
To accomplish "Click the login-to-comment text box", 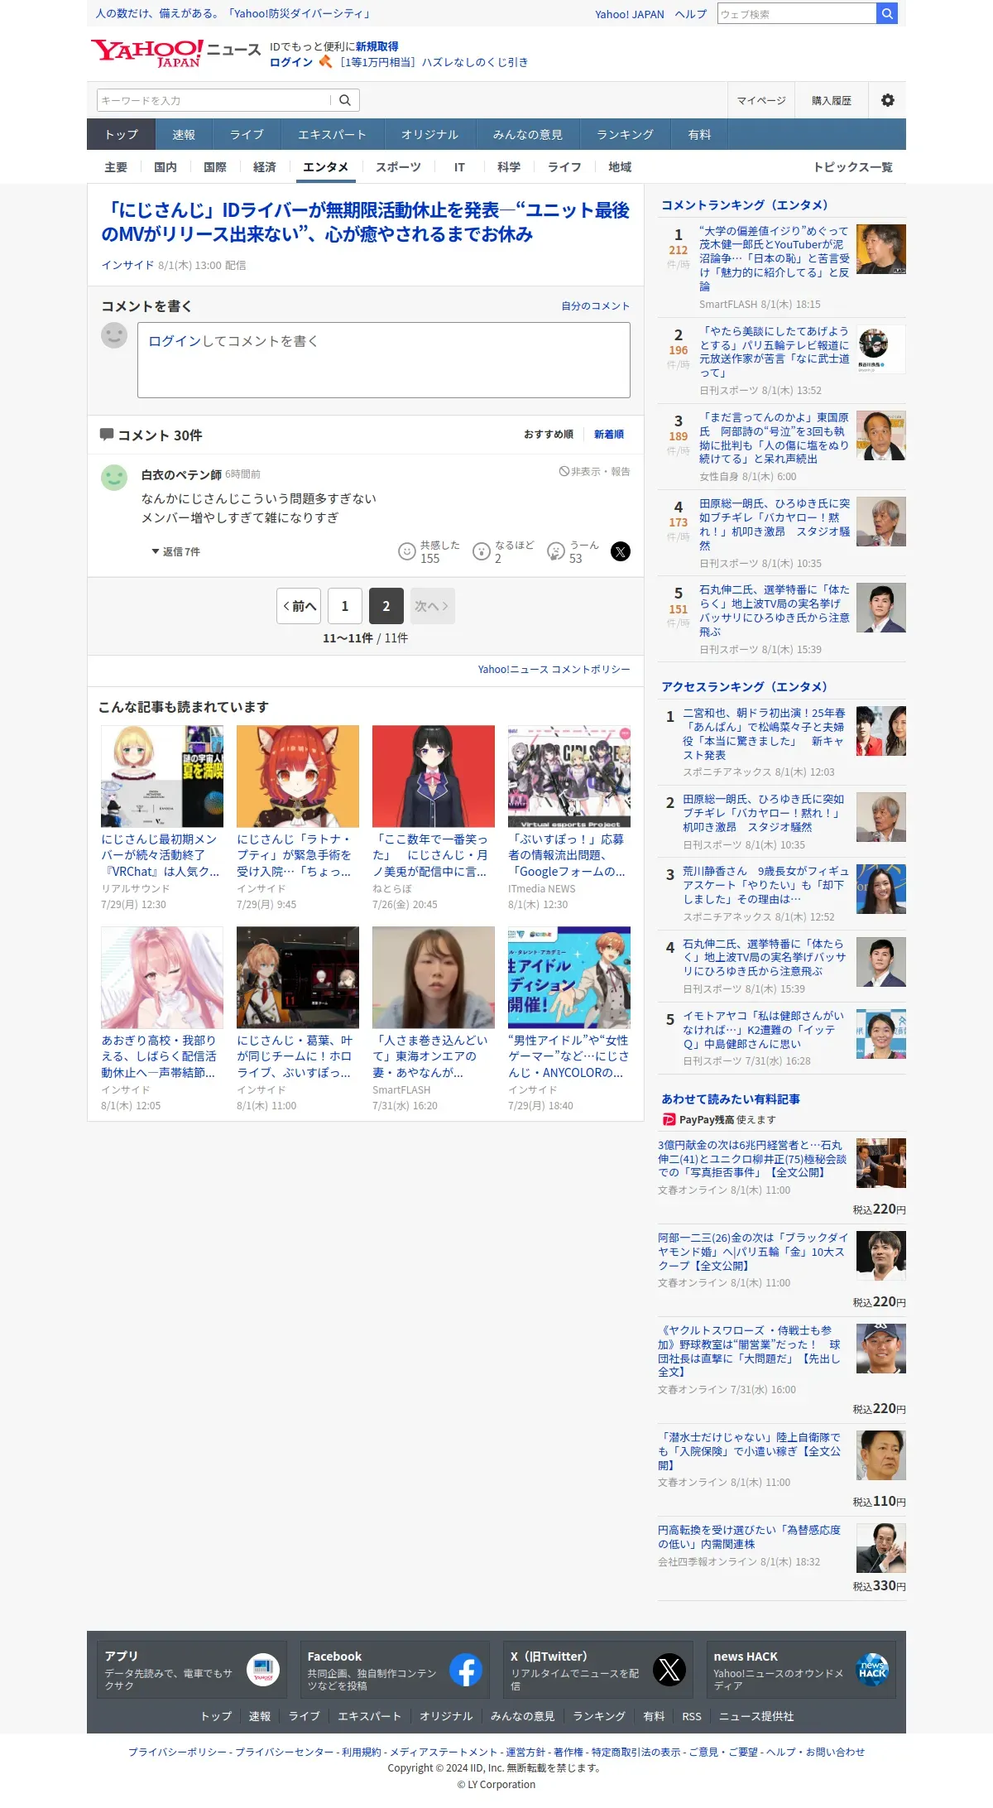I will coord(384,360).
